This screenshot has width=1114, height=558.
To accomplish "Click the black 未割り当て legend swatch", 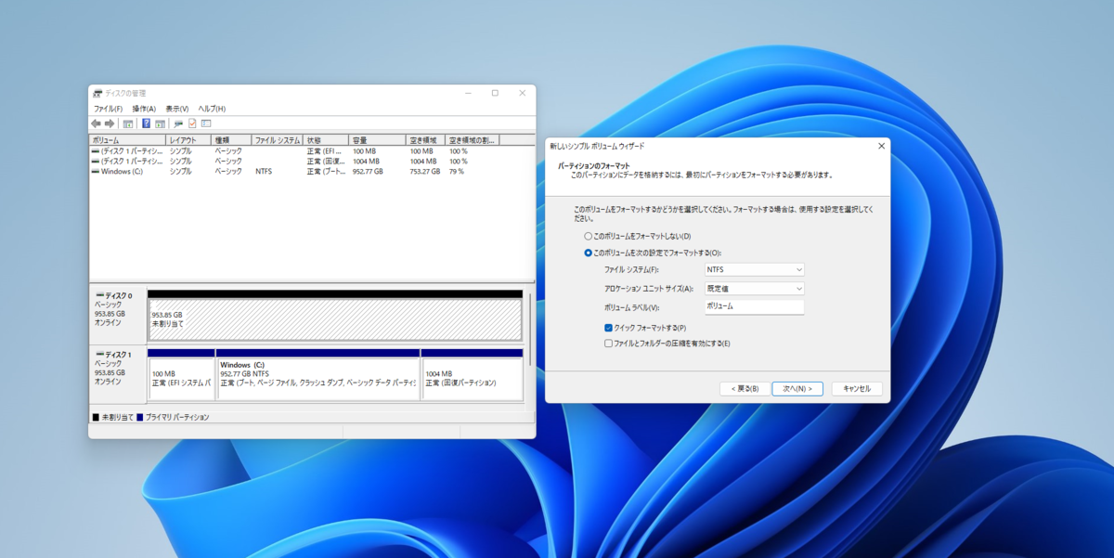I will 96,418.
